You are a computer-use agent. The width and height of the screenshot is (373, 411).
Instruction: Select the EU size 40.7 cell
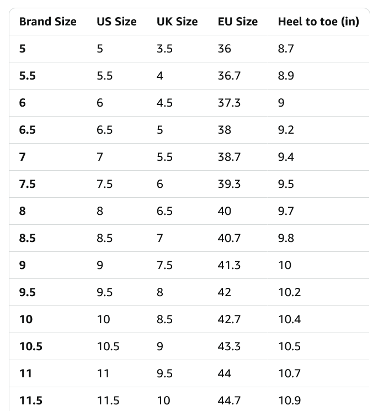click(229, 238)
